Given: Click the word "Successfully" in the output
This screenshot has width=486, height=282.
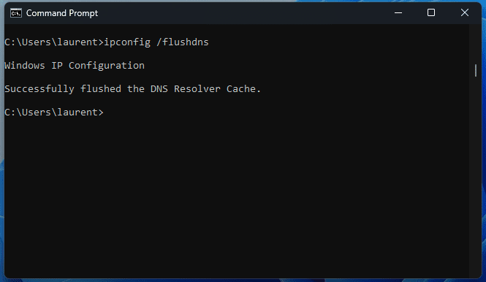Looking at the screenshot, I should [39, 89].
